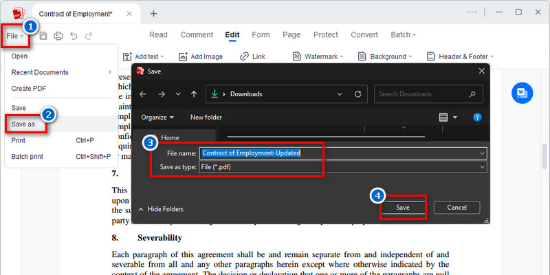
Task: Click the File name input field
Action: pyautogui.click(x=343, y=153)
